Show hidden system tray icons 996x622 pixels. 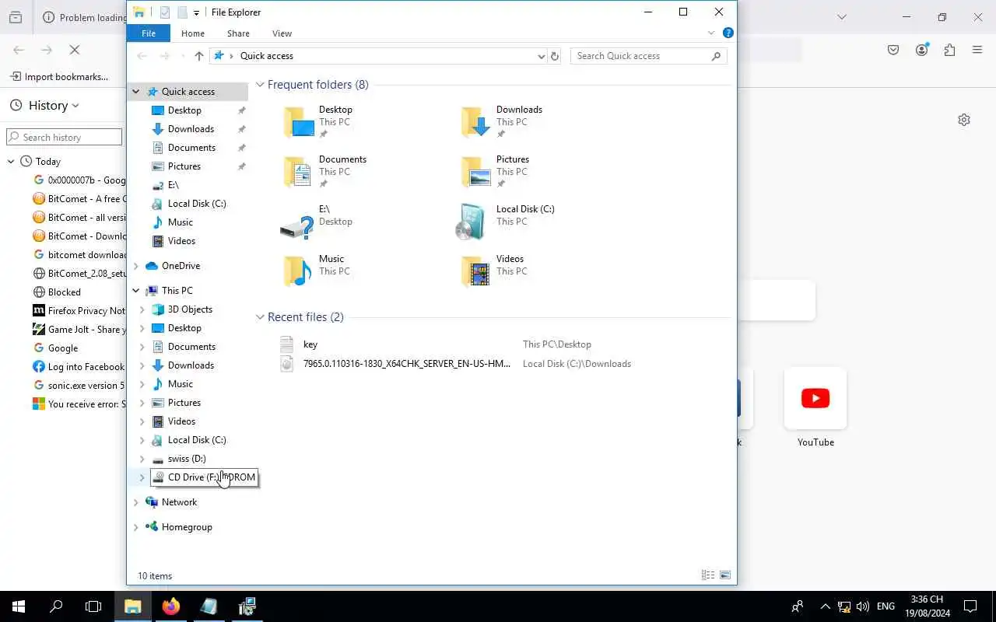pyautogui.click(x=825, y=606)
